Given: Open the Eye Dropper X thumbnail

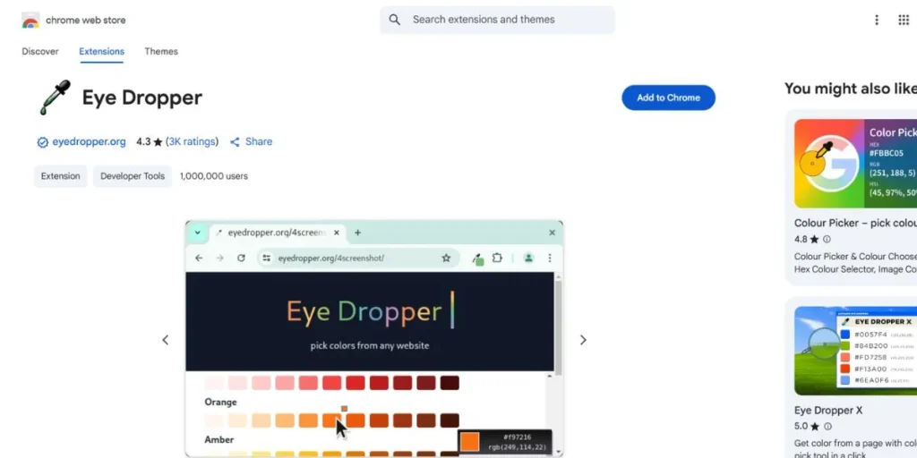Looking at the screenshot, I should (x=855, y=351).
